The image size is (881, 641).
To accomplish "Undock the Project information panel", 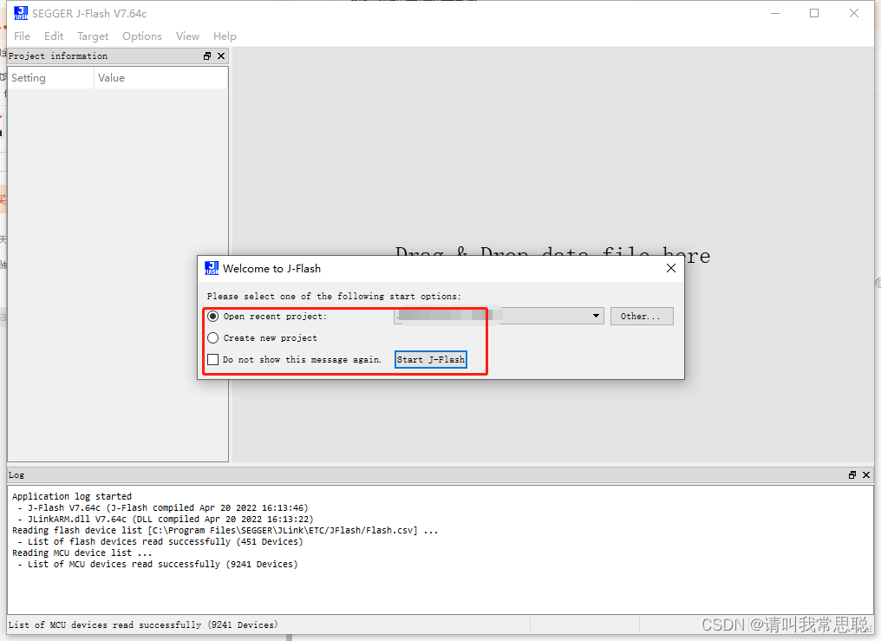I will 207,56.
